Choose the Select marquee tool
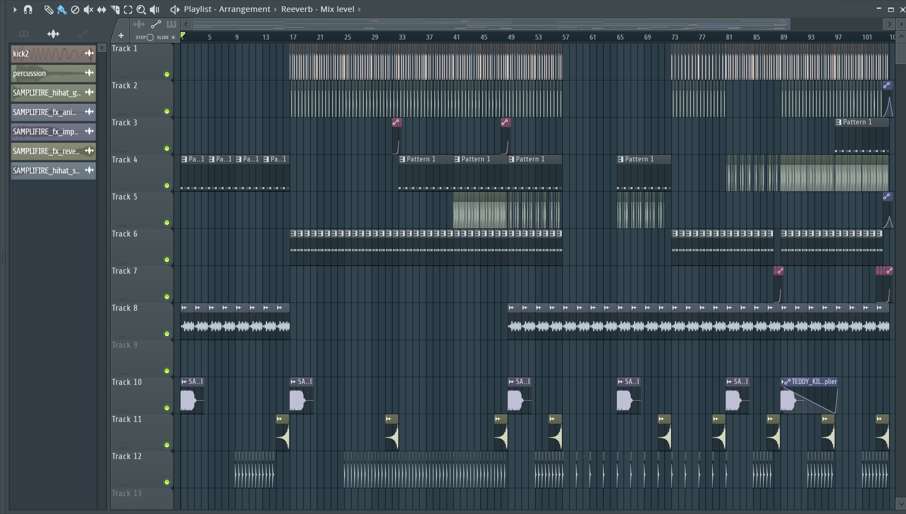 [128, 9]
